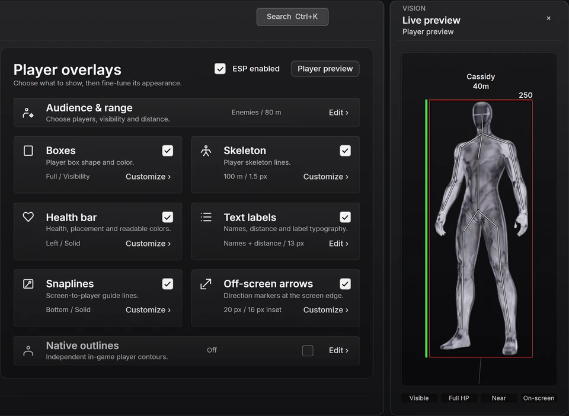
Task: Select the Visible preview state chip
Action: point(419,398)
